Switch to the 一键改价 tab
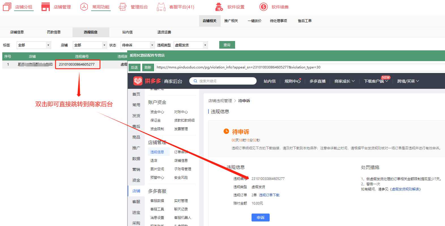Screen dimensions: 445x226 click(254, 21)
